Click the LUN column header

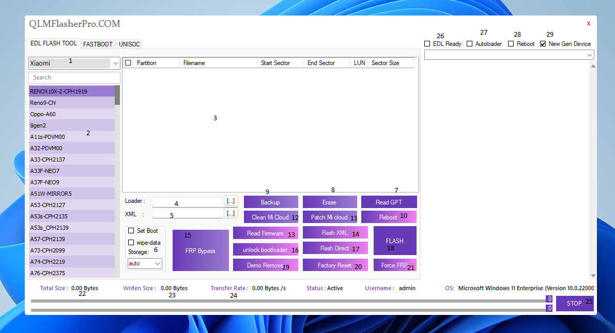click(x=359, y=62)
